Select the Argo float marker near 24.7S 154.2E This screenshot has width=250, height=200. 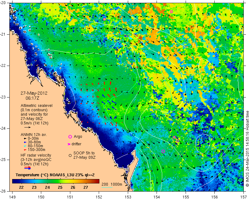163,151
